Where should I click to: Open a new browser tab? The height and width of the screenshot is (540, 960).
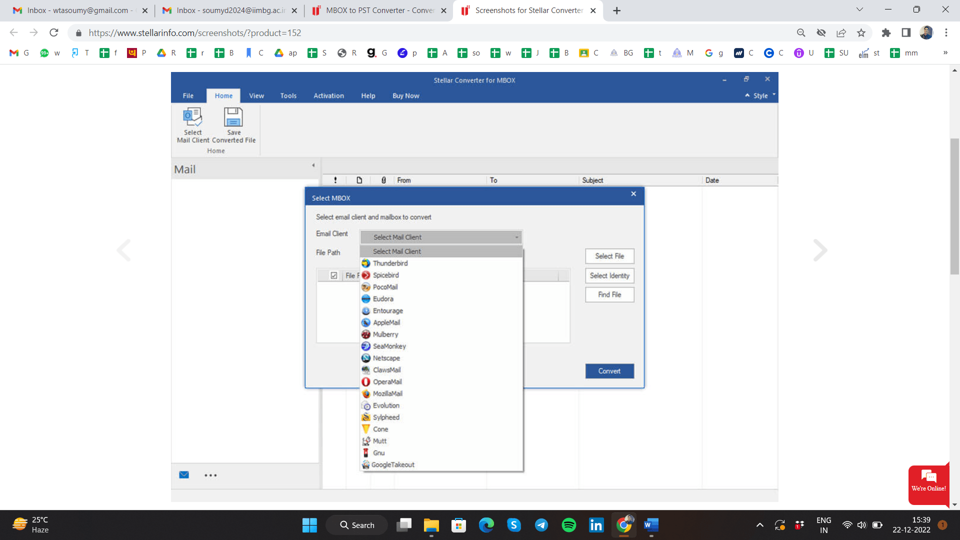(x=616, y=10)
